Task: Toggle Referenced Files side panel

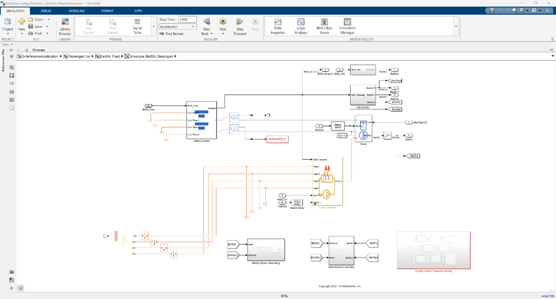Action: [x=3, y=60]
